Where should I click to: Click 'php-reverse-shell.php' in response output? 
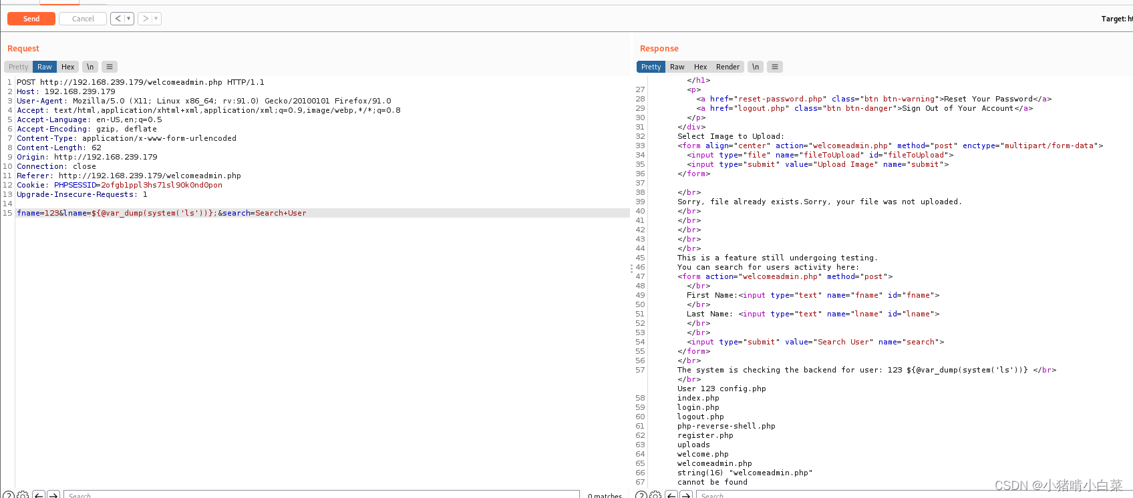(726, 426)
